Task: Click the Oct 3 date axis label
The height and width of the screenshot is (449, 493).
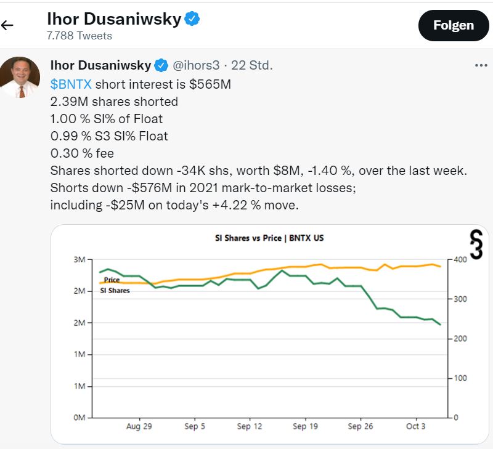Action: (x=416, y=426)
